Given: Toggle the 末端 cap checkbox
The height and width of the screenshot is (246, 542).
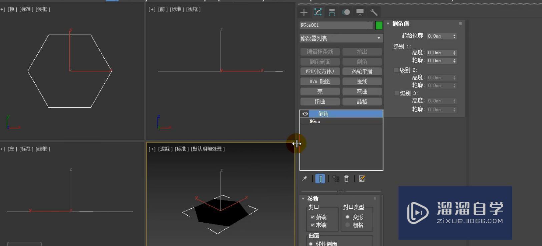Looking at the screenshot, I should click(x=313, y=225).
